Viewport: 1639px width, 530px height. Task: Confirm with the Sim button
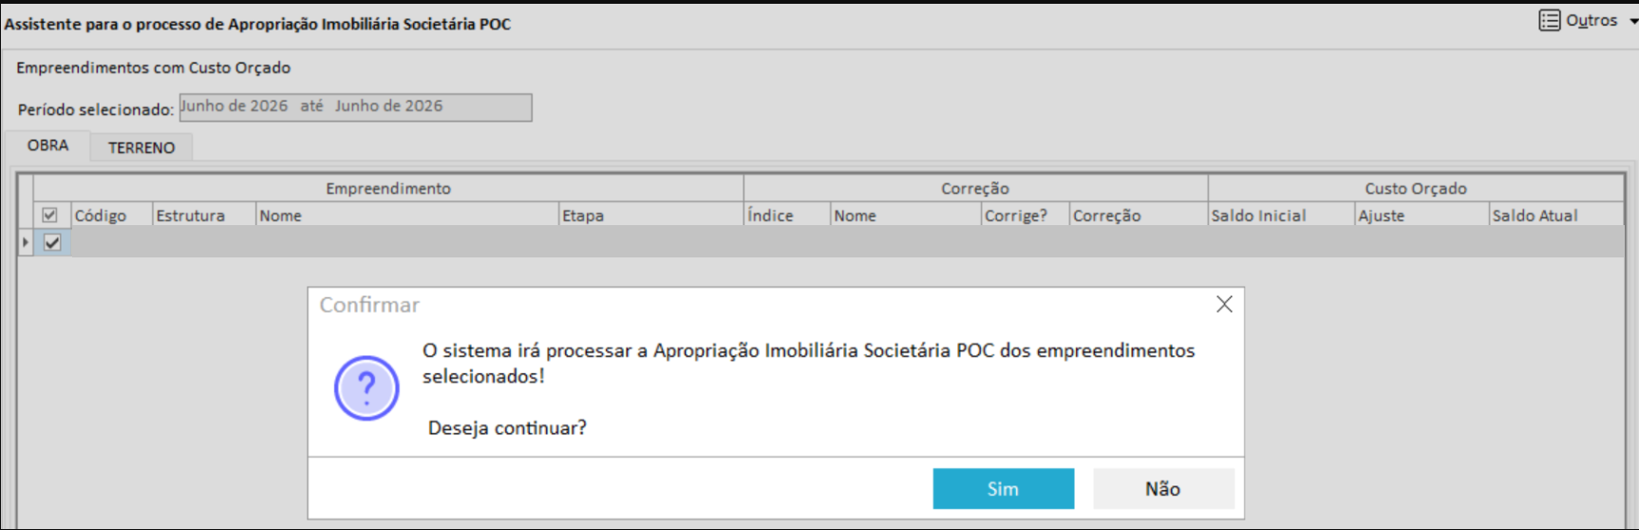(1004, 488)
